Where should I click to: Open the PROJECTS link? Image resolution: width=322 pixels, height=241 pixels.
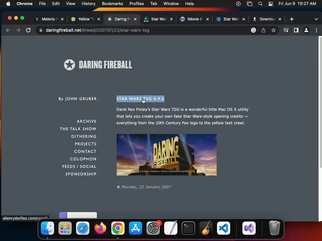(x=86, y=144)
